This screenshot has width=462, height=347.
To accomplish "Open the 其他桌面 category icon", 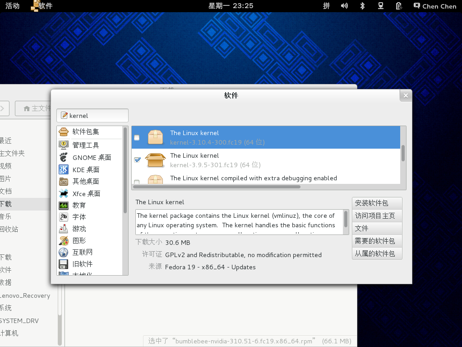I will point(64,182).
